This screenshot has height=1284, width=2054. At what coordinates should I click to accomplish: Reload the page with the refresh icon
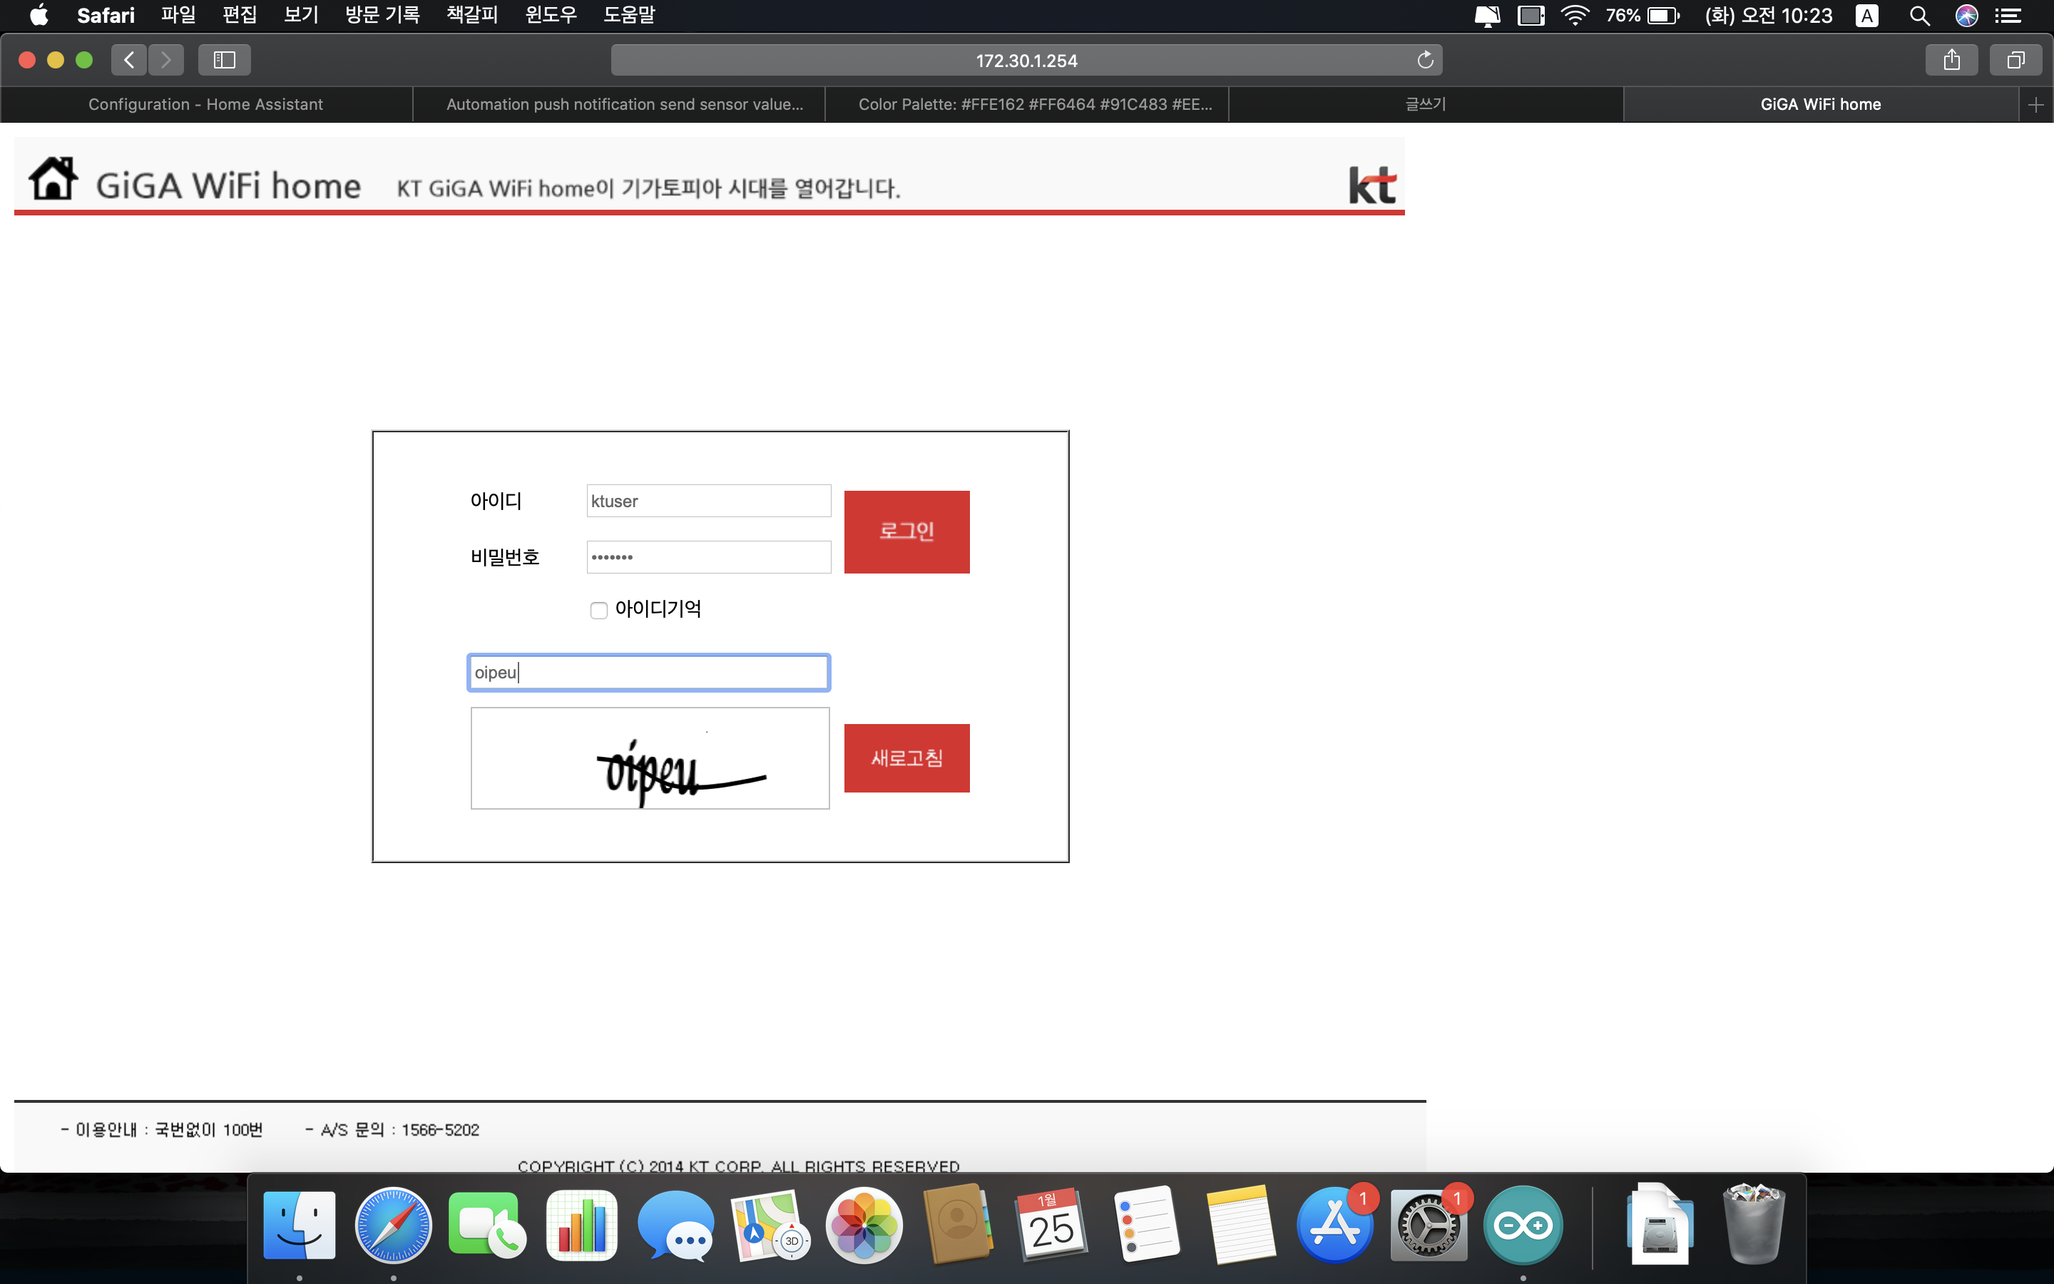1425,59
